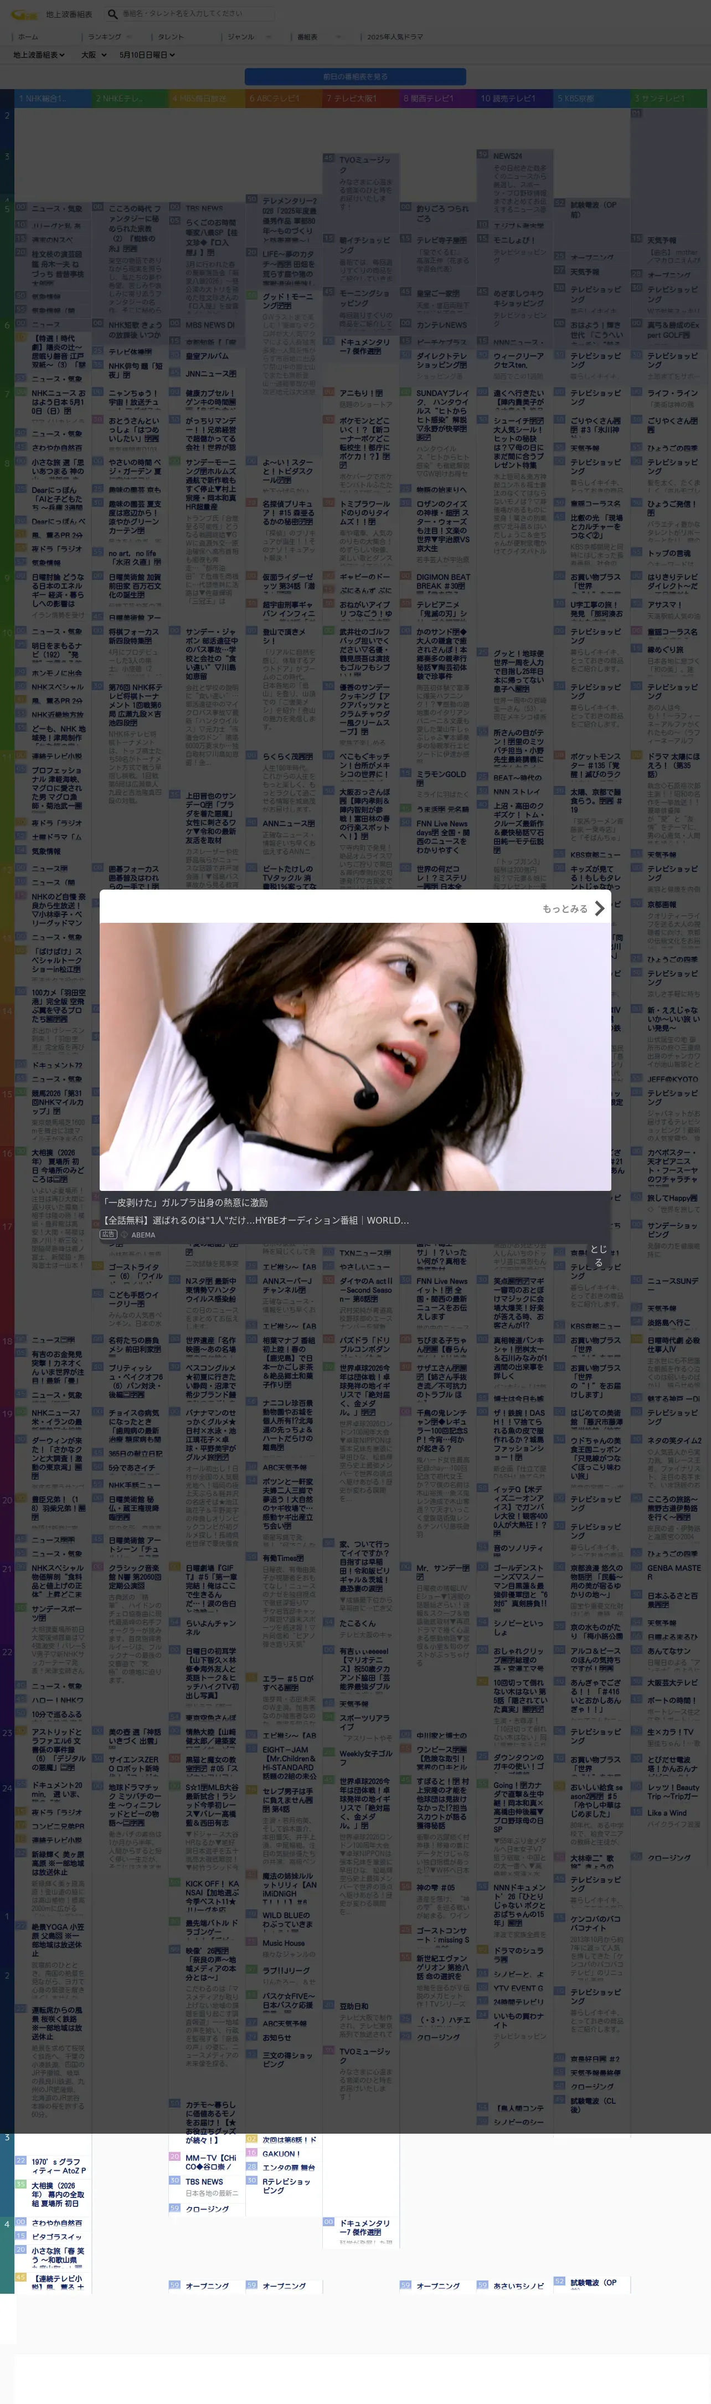
Task: Close the ad popup with とじる
Action: 598,1255
